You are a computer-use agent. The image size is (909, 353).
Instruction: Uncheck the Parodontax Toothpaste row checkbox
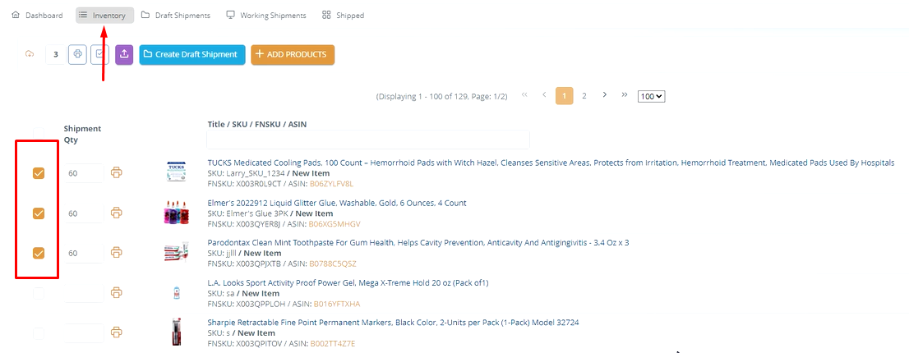39,253
